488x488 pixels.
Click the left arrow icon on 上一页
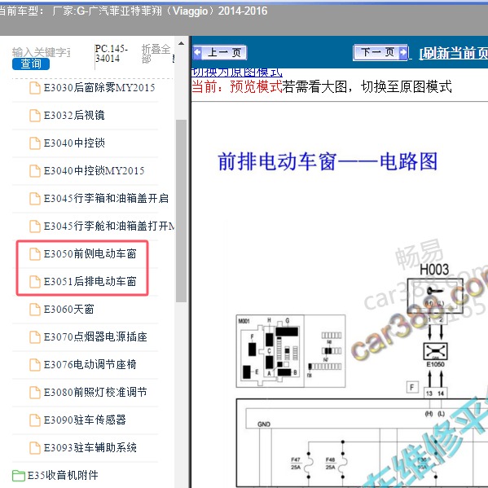coord(198,52)
